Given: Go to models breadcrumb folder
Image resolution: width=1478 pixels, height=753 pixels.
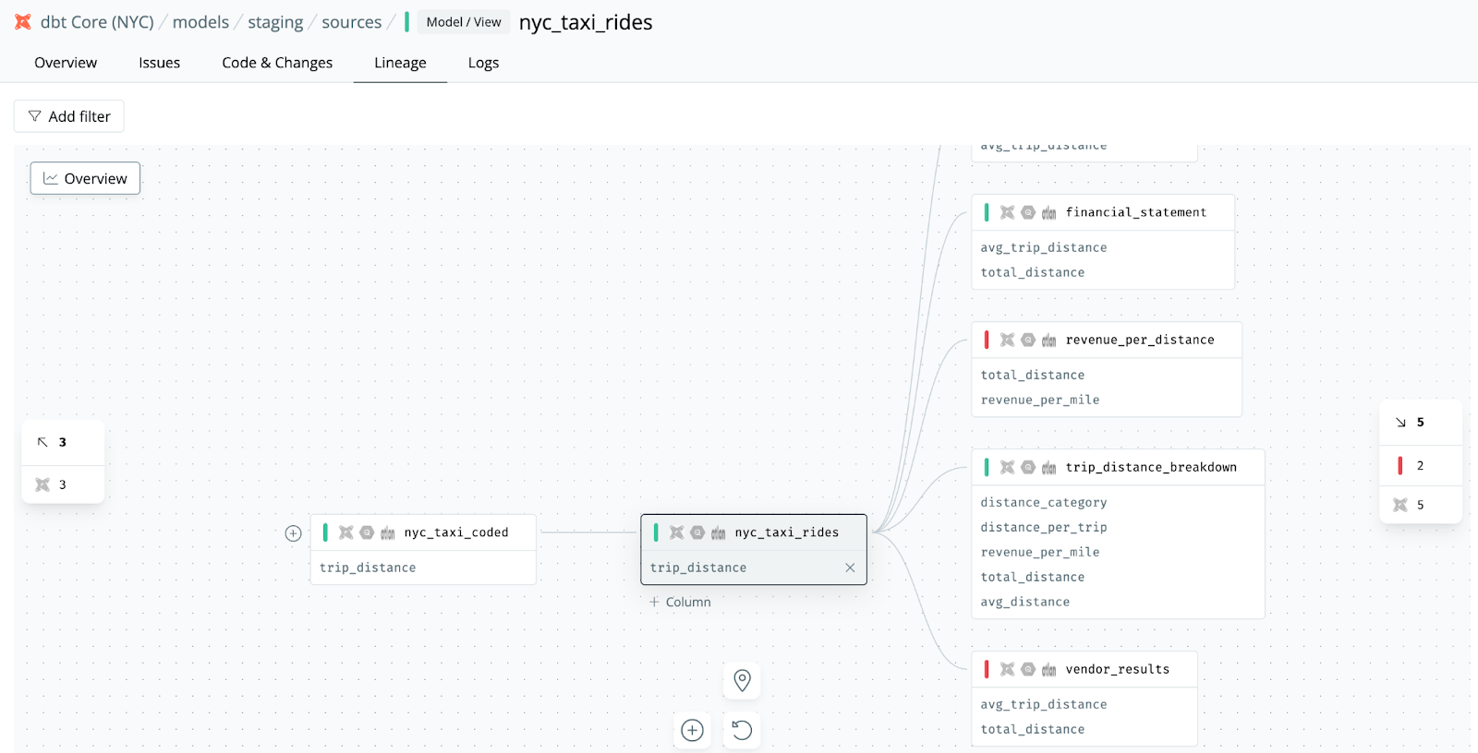Looking at the screenshot, I should tap(200, 22).
